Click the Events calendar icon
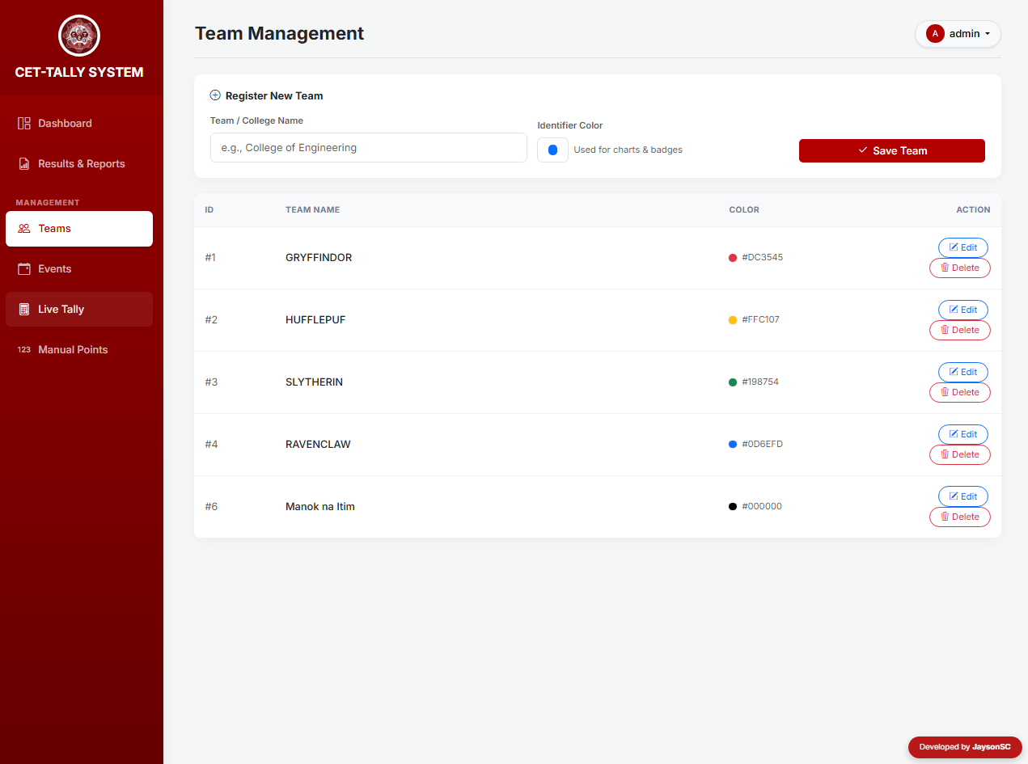The width and height of the screenshot is (1028, 764). tap(23, 268)
